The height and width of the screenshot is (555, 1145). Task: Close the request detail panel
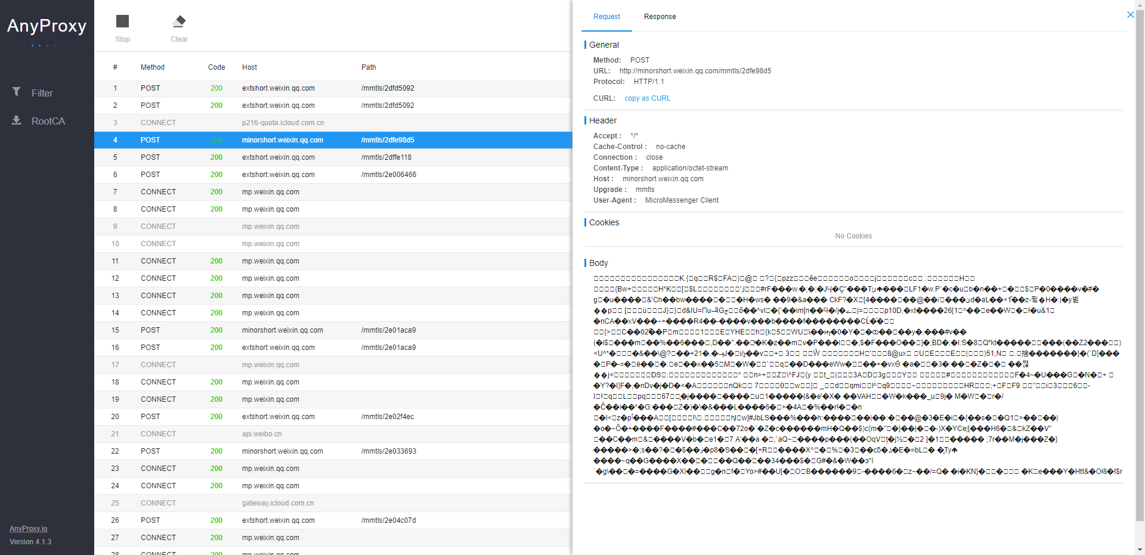tap(1131, 14)
